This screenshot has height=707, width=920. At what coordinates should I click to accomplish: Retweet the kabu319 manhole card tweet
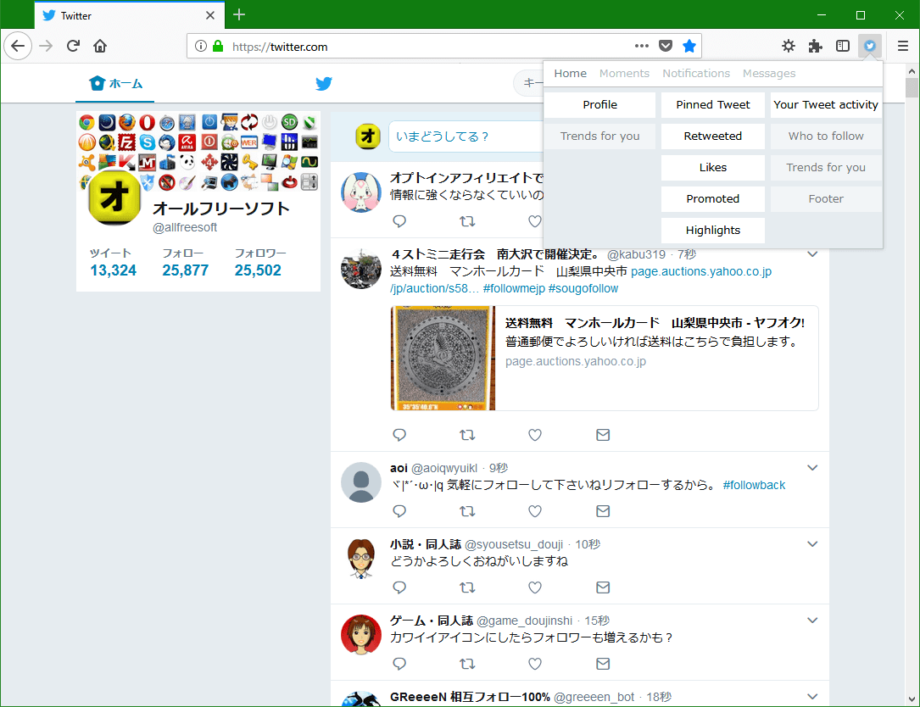[x=467, y=435]
